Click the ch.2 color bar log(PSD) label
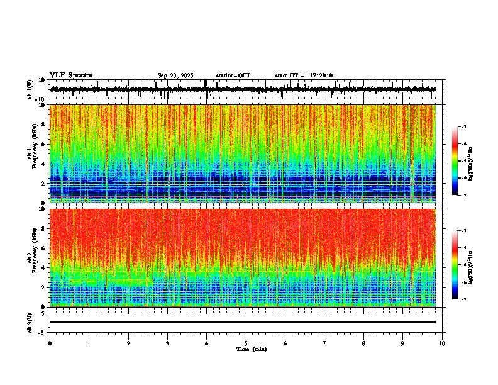 (470, 267)
